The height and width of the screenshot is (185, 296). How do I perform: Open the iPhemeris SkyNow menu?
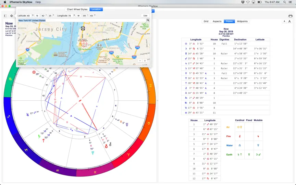(21, 2)
